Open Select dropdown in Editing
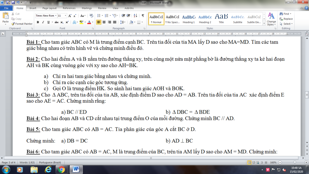 click(x=286, y=24)
